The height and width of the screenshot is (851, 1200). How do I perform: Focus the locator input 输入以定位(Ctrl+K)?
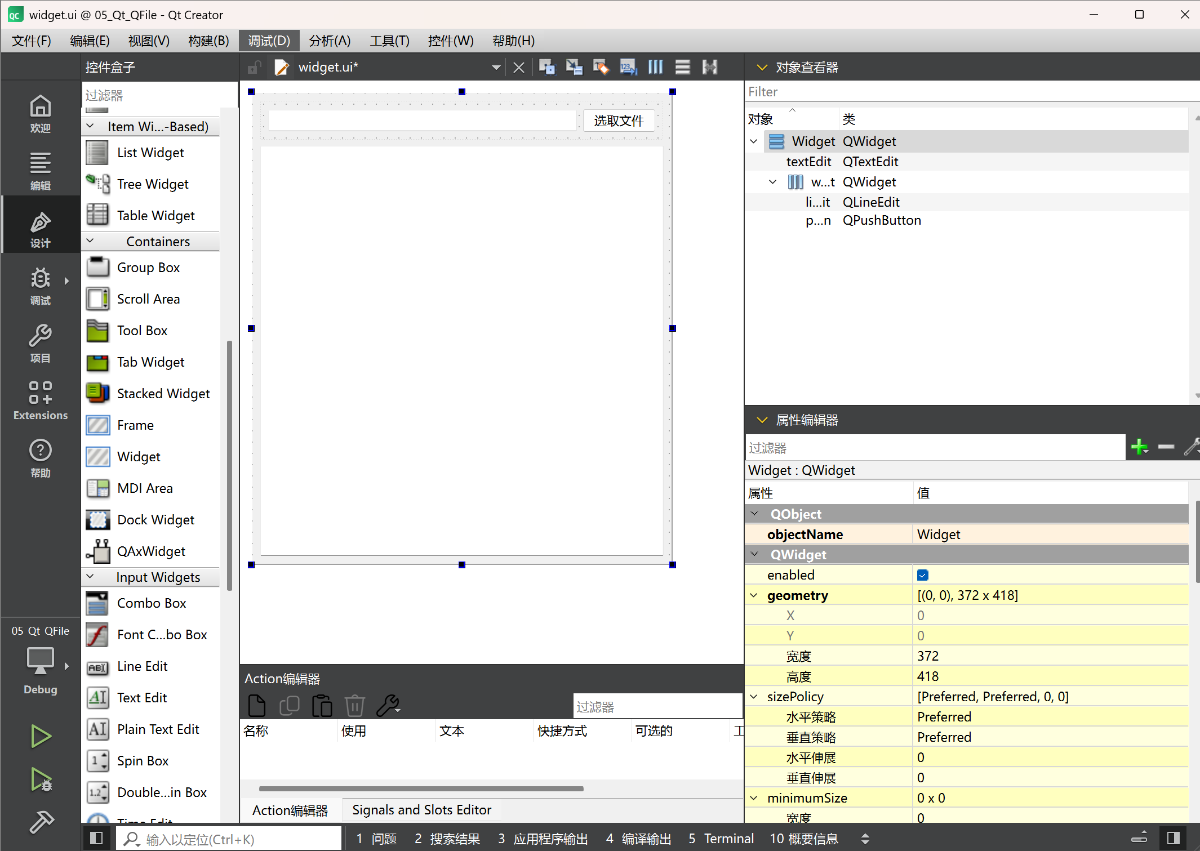coord(229,839)
